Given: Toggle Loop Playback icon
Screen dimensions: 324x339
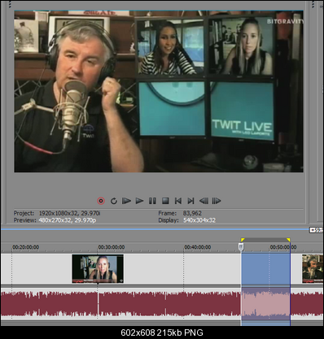Looking at the screenshot, I should [114, 201].
